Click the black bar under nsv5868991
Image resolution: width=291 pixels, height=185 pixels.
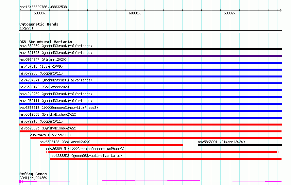tap(240, 145)
